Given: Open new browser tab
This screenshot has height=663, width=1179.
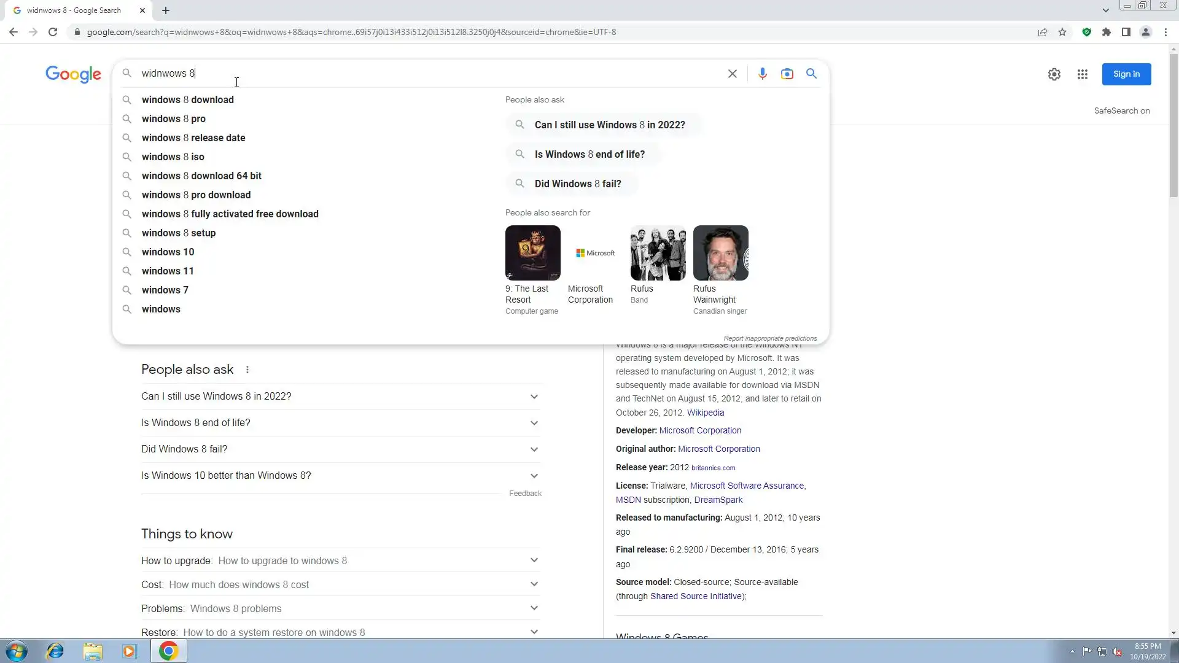Looking at the screenshot, I should [166, 10].
